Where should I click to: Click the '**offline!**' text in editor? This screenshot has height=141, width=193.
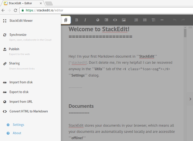pos(77,138)
